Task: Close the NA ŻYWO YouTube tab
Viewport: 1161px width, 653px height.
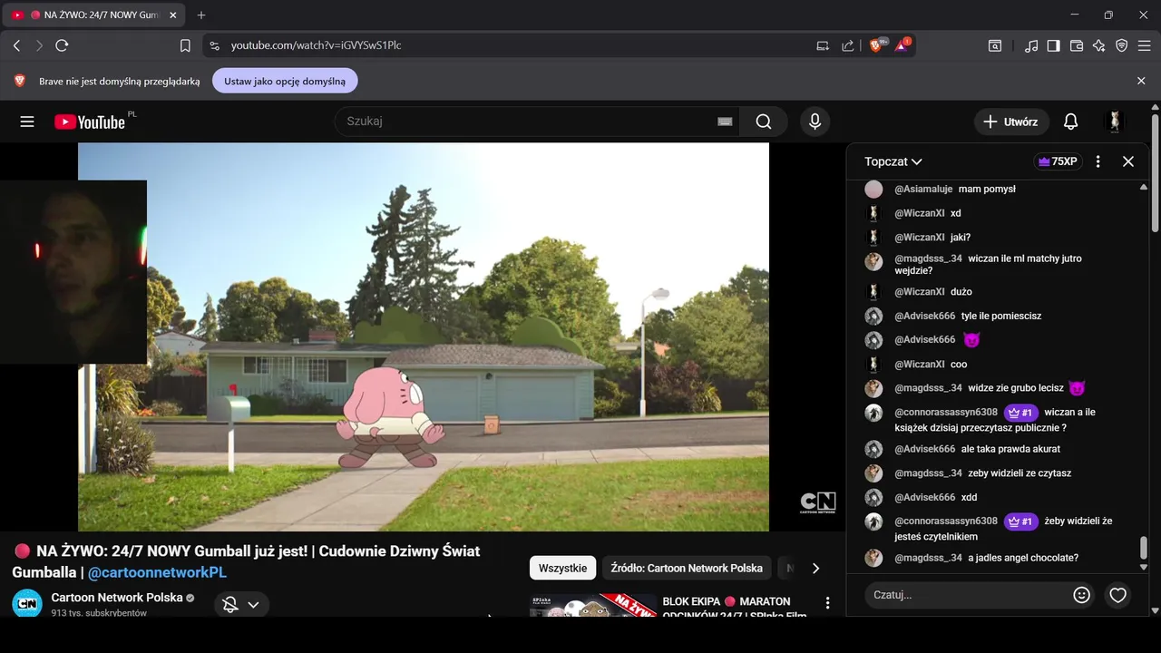Action: [172, 15]
